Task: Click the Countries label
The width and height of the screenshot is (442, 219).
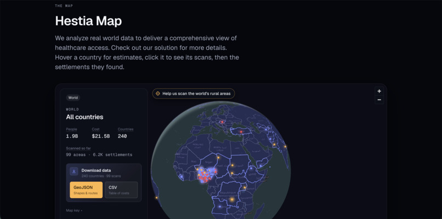Action: click(x=126, y=129)
